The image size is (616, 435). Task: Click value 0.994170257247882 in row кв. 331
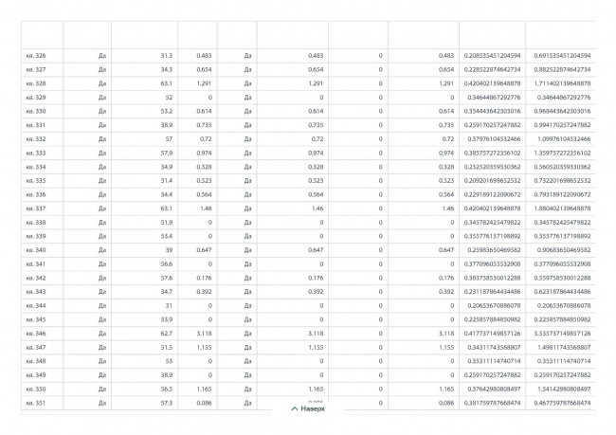562,125
